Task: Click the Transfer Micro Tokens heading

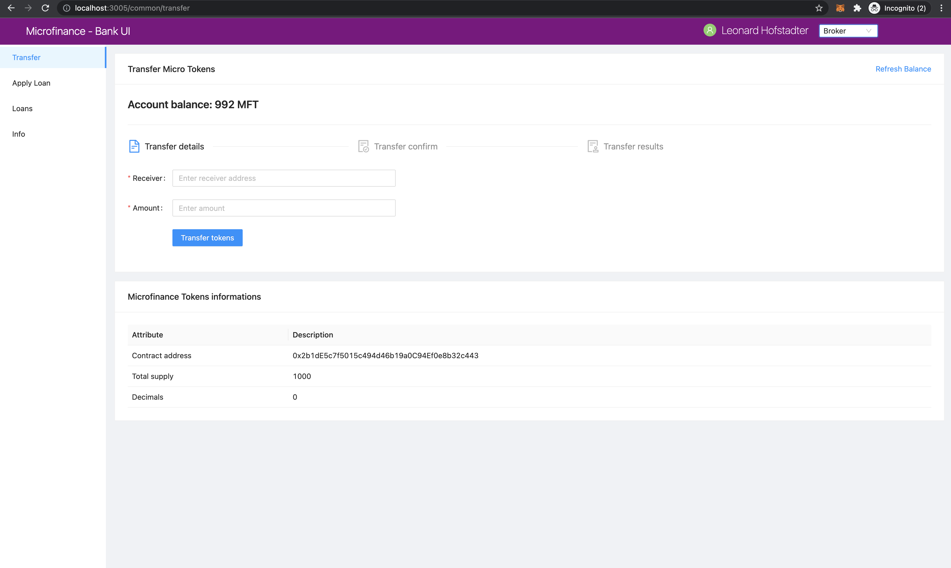Action: [x=171, y=69]
